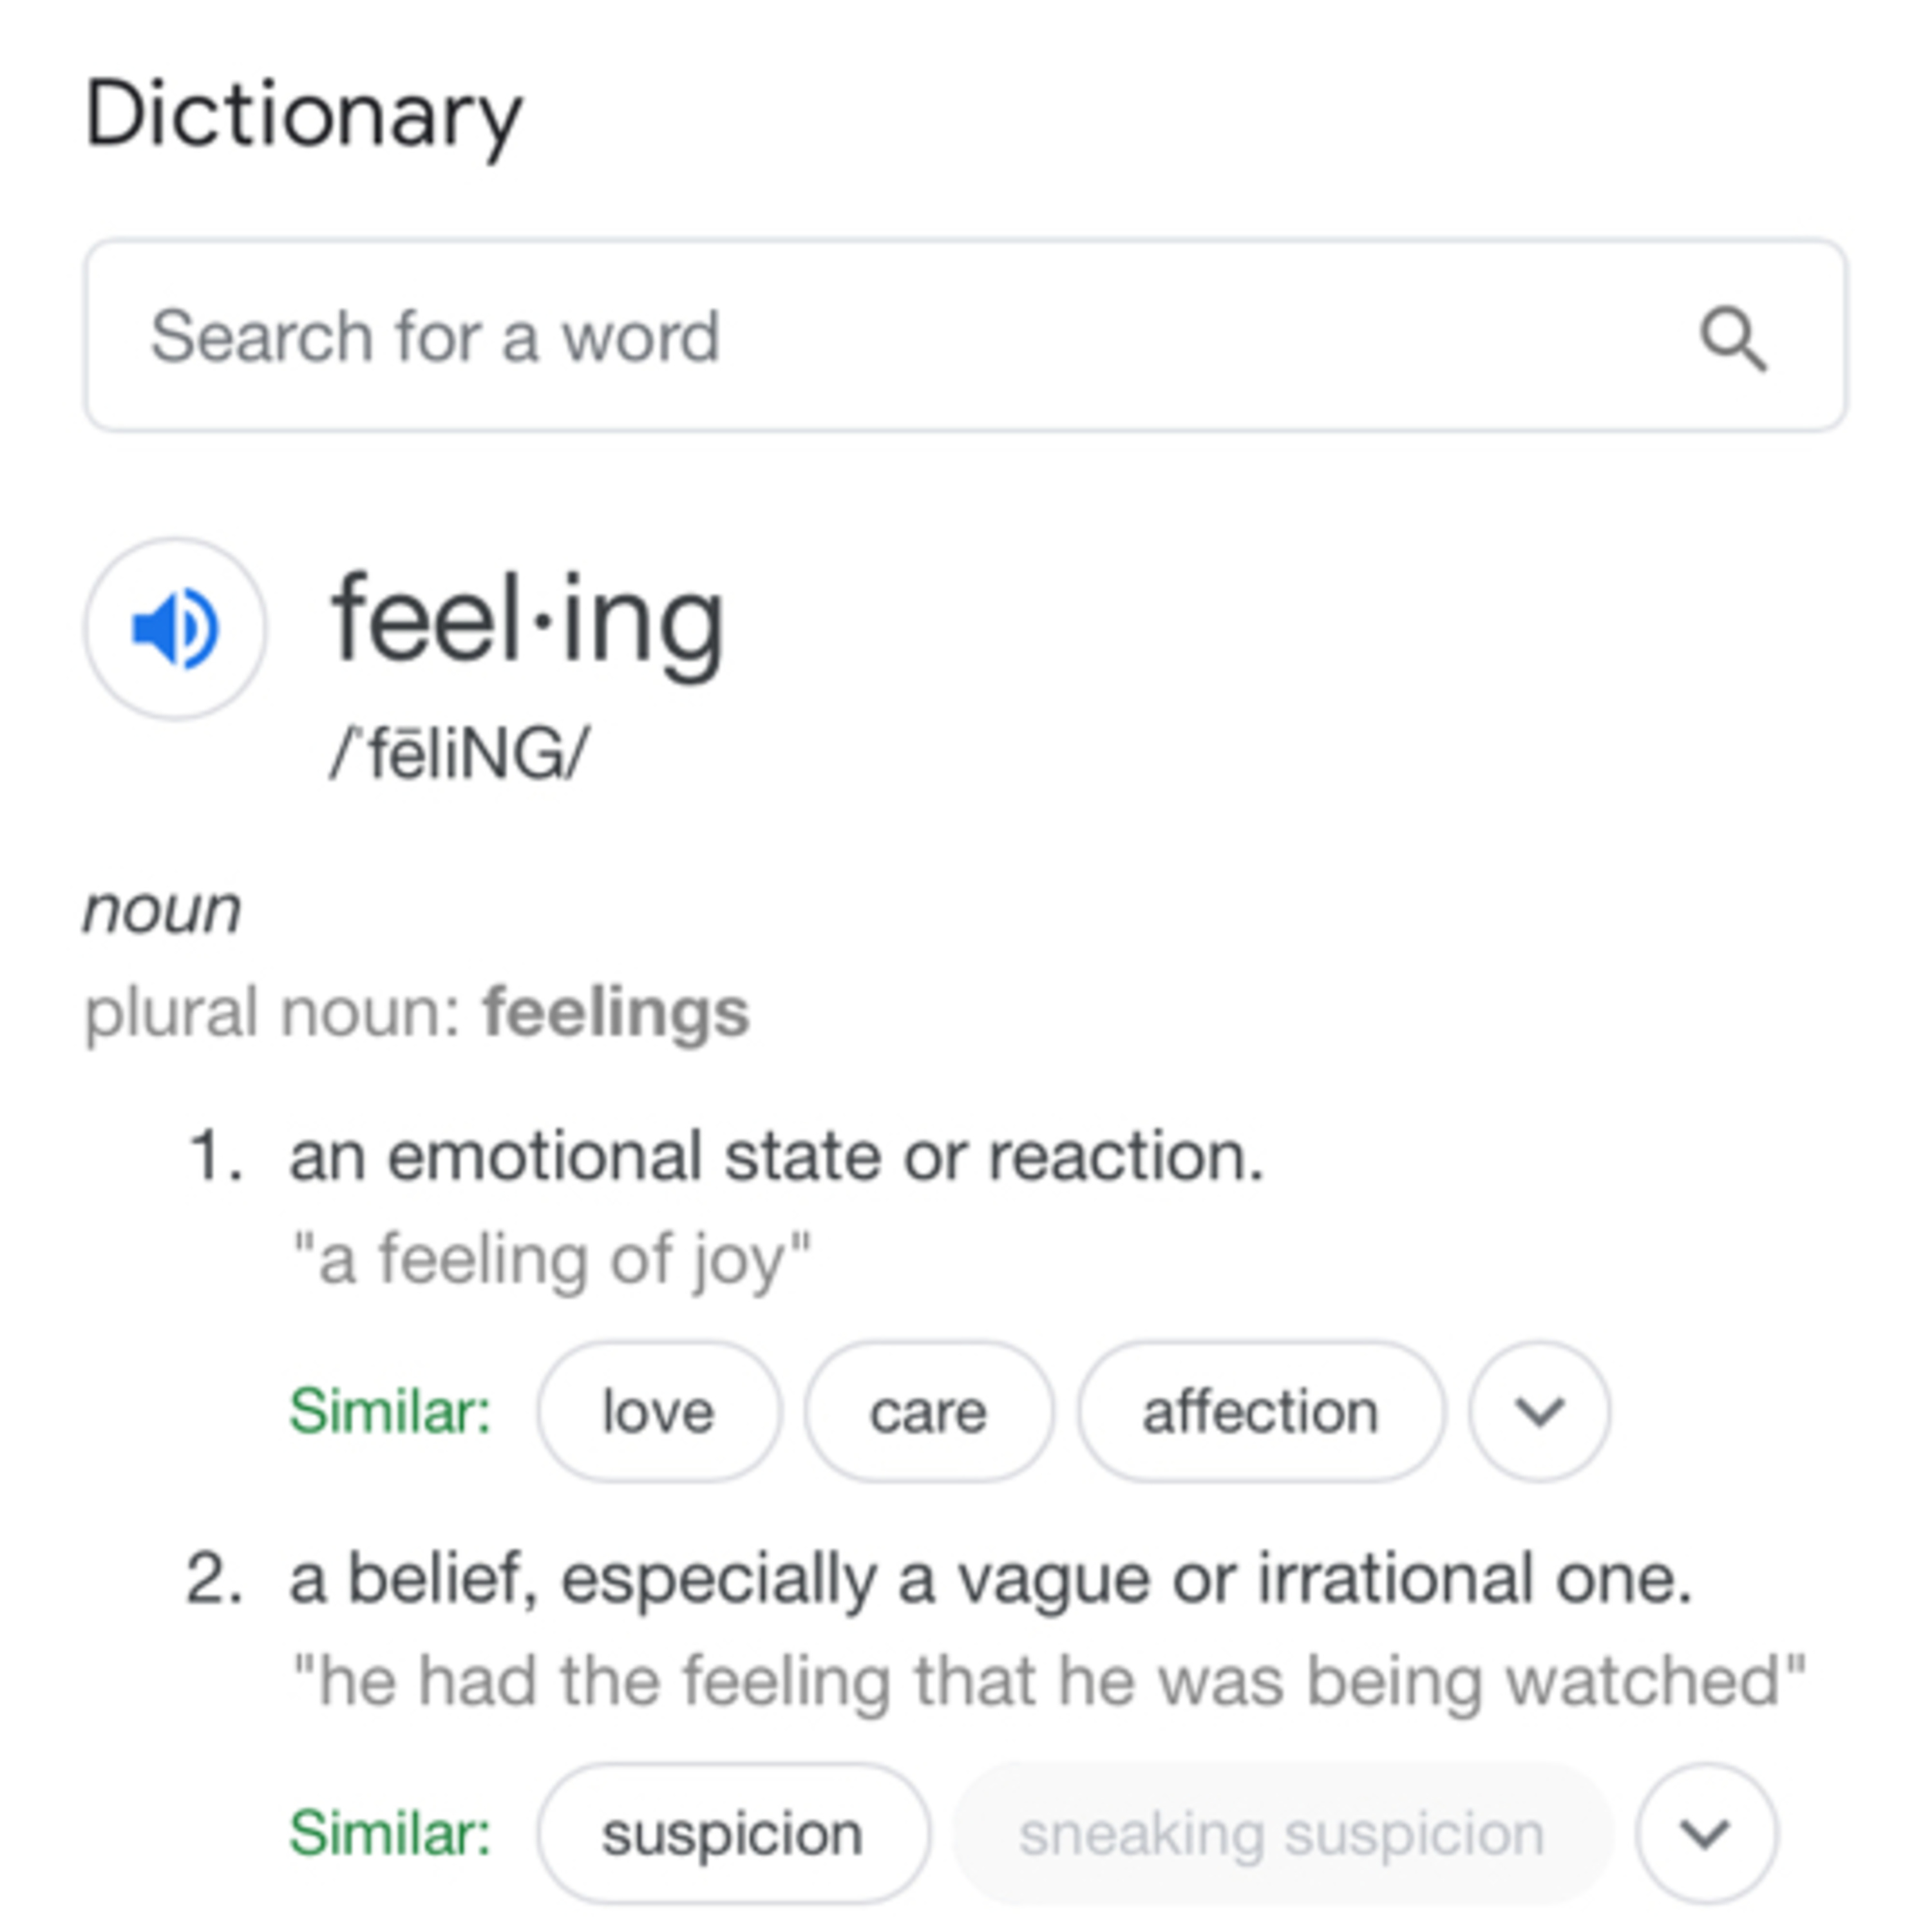This screenshot has height=1932, width=1932.
Task: Click the definition 'a belief, especially a vague…'
Action: pyautogui.click(x=990, y=1580)
